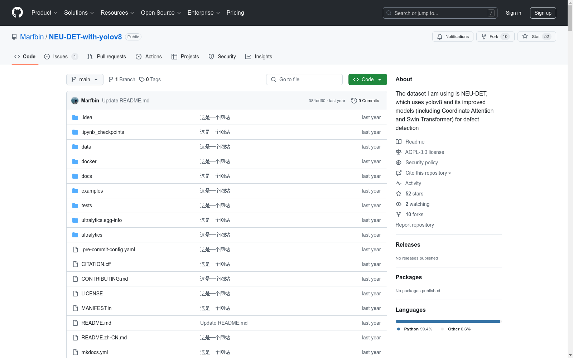Switch to the Pull requests tab

pos(107,57)
